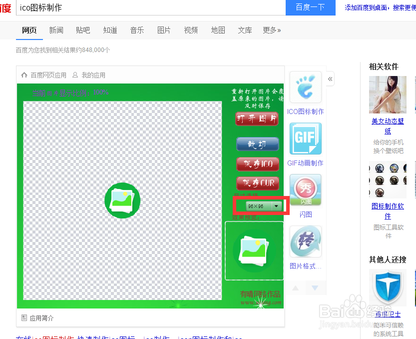The image size is (416, 339).
Task: Click the person icon for 我的应用
Action: point(75,74)
